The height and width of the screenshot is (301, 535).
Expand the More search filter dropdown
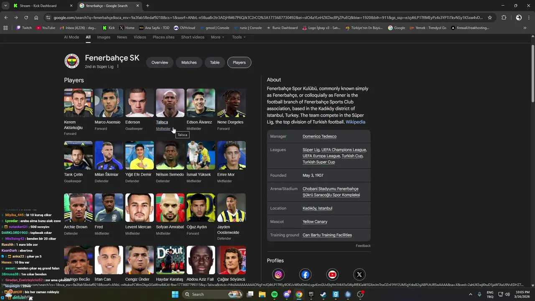point(217,37)
